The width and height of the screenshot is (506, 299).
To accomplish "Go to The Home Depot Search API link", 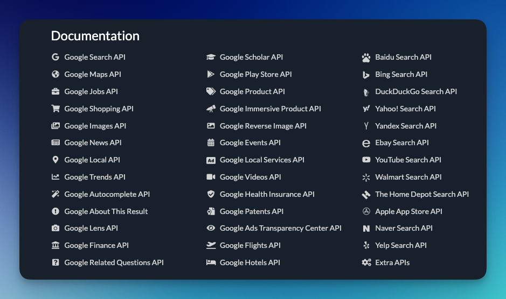I will pyautogui.click(x=422, y=194).
